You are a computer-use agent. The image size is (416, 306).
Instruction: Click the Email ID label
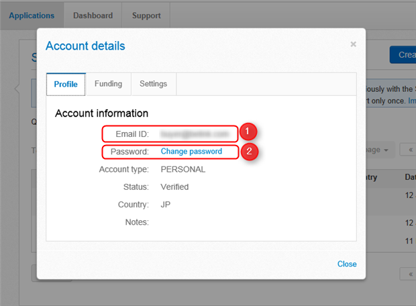[132, 134]
